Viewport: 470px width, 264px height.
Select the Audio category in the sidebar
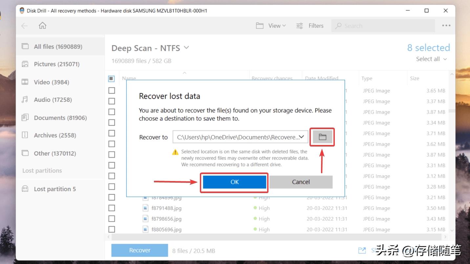coord(53,100)
